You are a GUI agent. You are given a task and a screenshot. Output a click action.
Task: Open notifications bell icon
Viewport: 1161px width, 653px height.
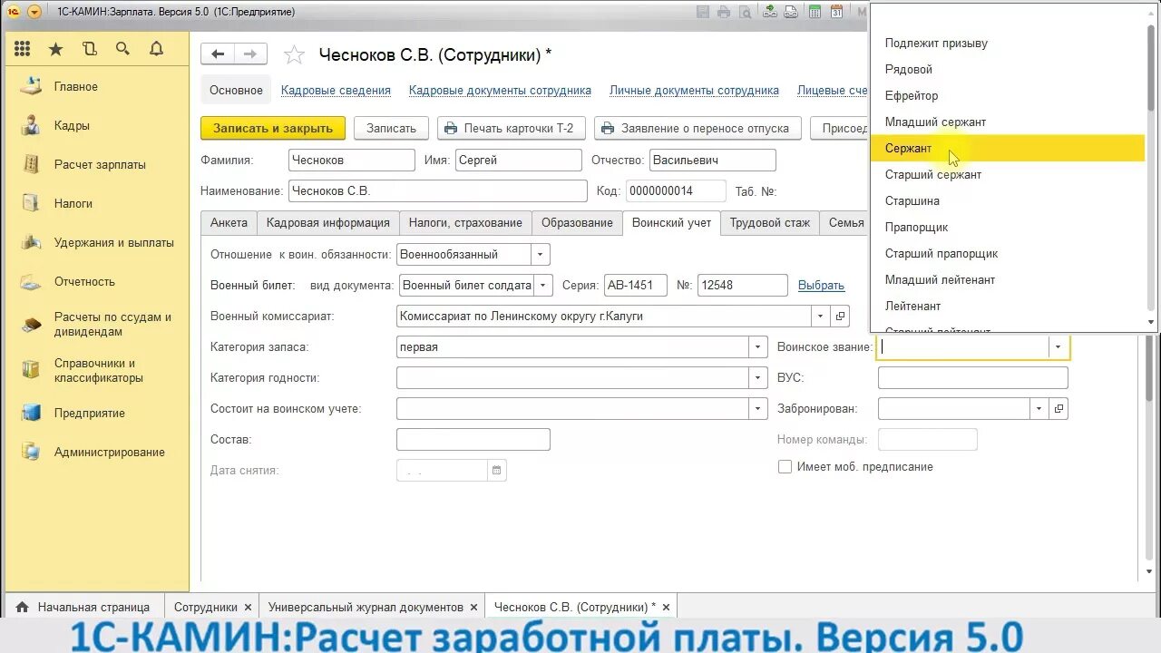[x=156, y=49]
